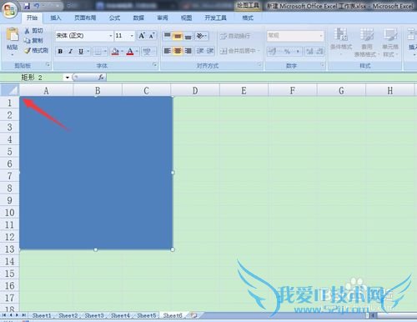Switch to the 页面布局 tab

[x=85, y=18]
